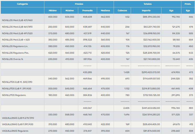Select the NOVILLOS Regulares Liv. row label

(15, 46)
